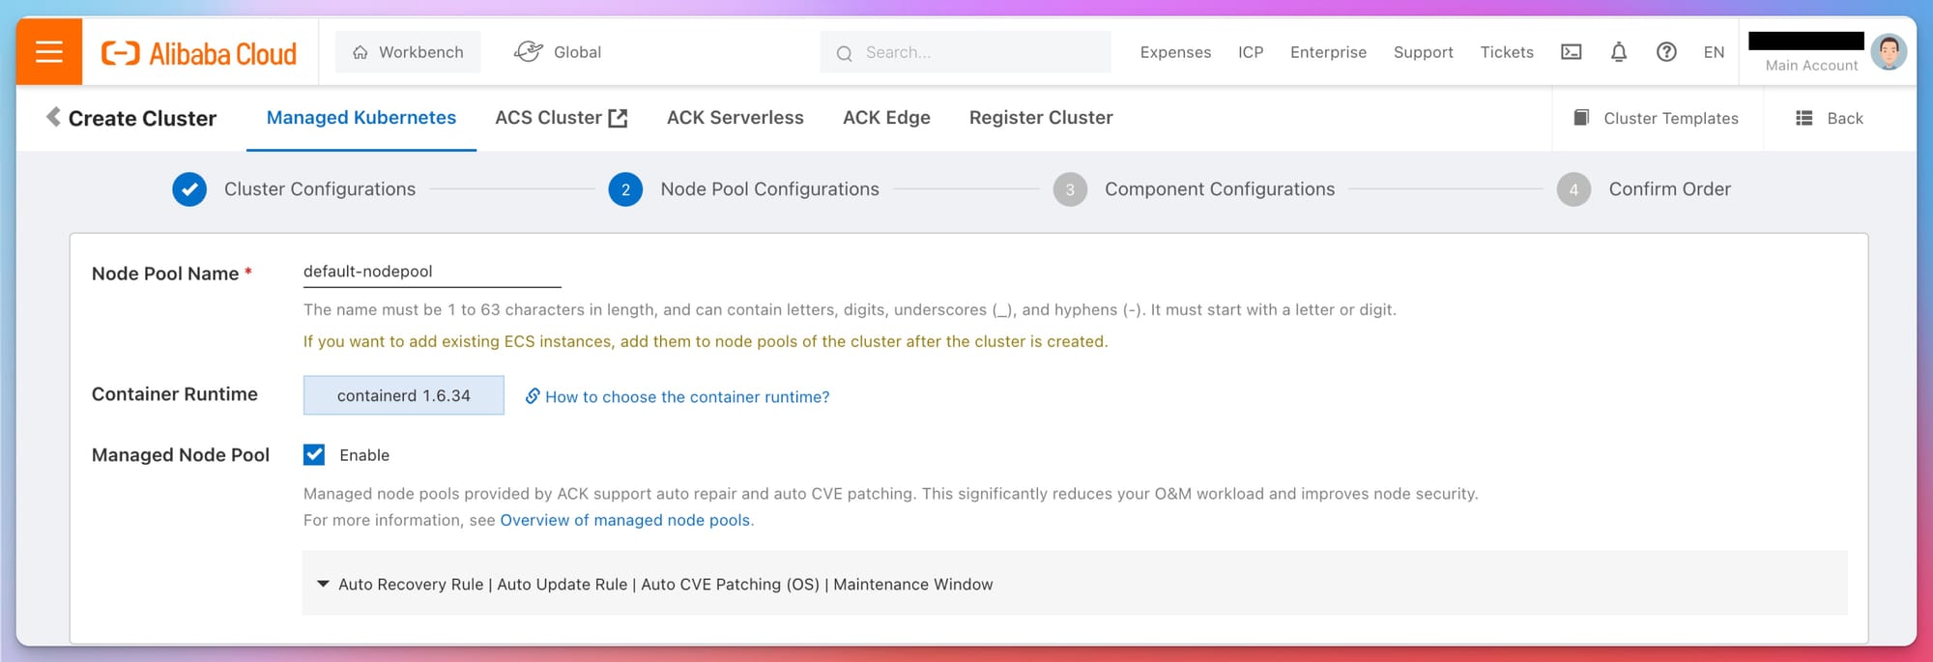Viewport: 1933px width, 662px height.
Task: Click the Alibaba Cloud logo
Action: coord(199,53)
